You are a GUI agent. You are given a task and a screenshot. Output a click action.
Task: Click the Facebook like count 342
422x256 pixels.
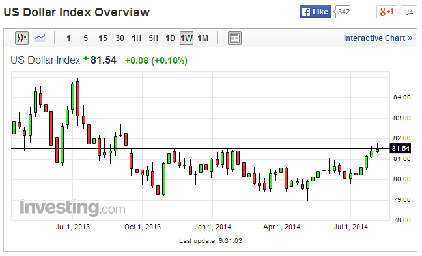coord(343,12)
